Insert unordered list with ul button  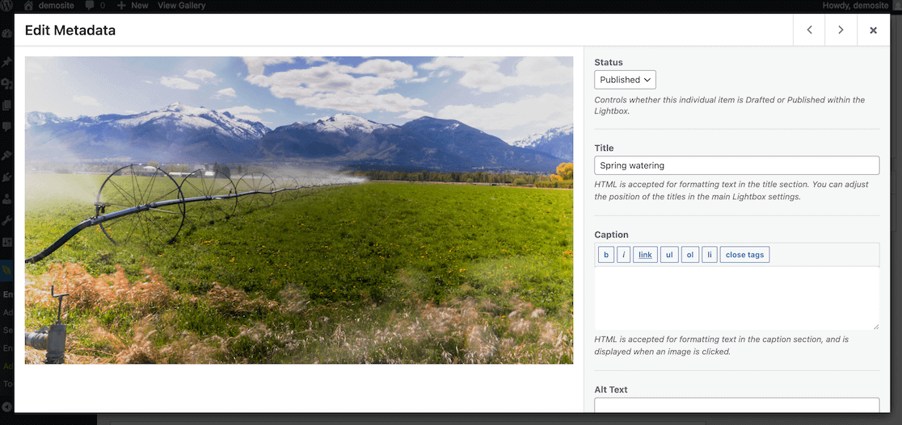point(668,255)
